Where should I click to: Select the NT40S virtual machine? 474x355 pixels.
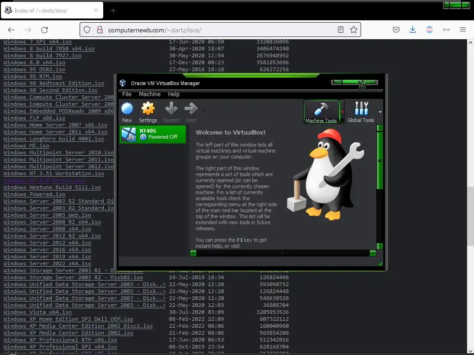coord(153,134)
